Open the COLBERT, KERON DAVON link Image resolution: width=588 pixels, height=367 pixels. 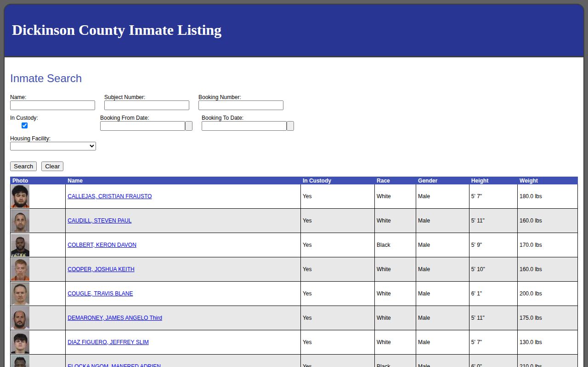pyautogui.click(x=102, y=245)
